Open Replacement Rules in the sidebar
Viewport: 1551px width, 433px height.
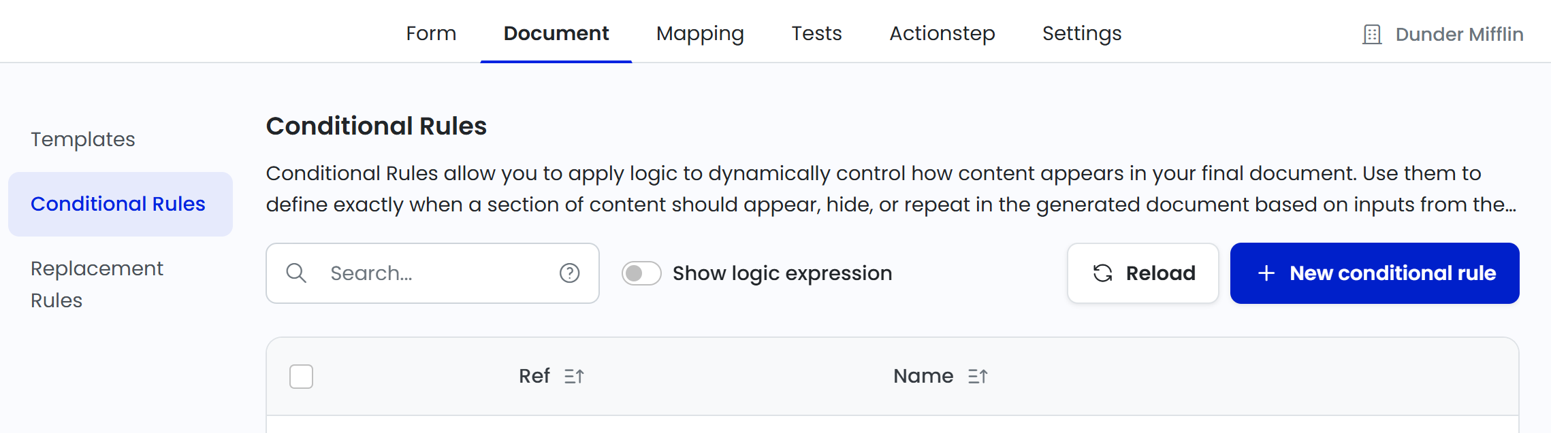[x=97, y=284]
